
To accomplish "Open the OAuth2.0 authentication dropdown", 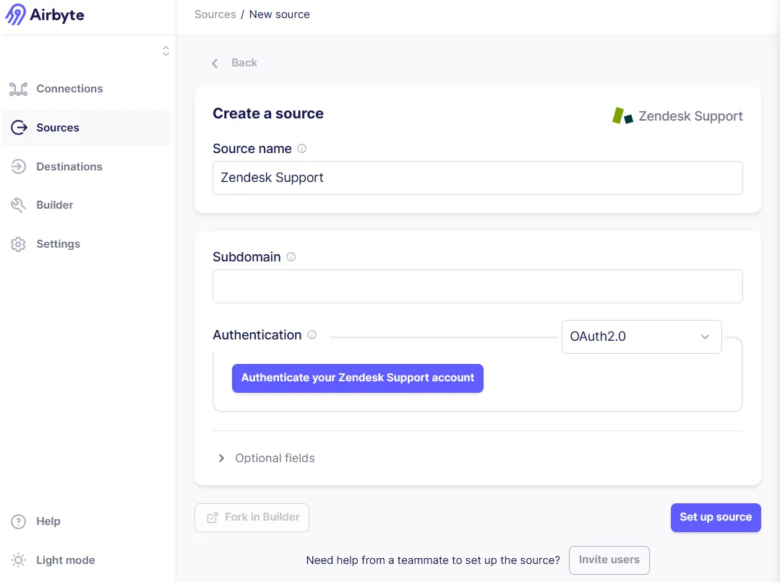I will tap(642, 336).
